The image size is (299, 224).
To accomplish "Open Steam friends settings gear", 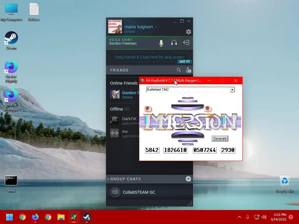I will point(188,32).
